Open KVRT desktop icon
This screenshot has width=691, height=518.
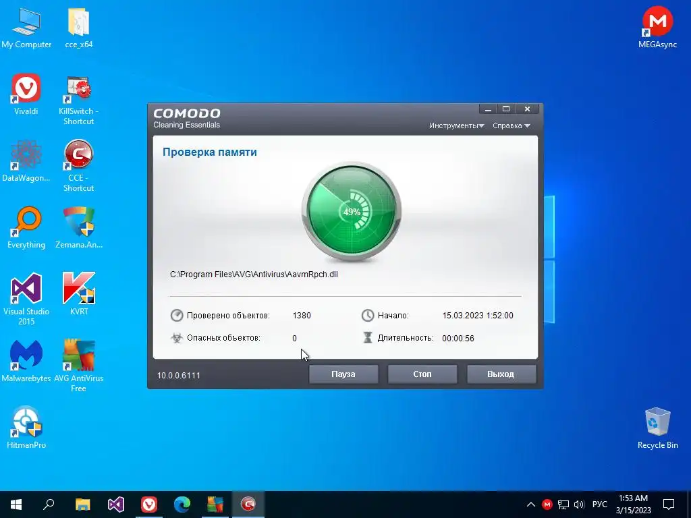click(x=79, y=294)
